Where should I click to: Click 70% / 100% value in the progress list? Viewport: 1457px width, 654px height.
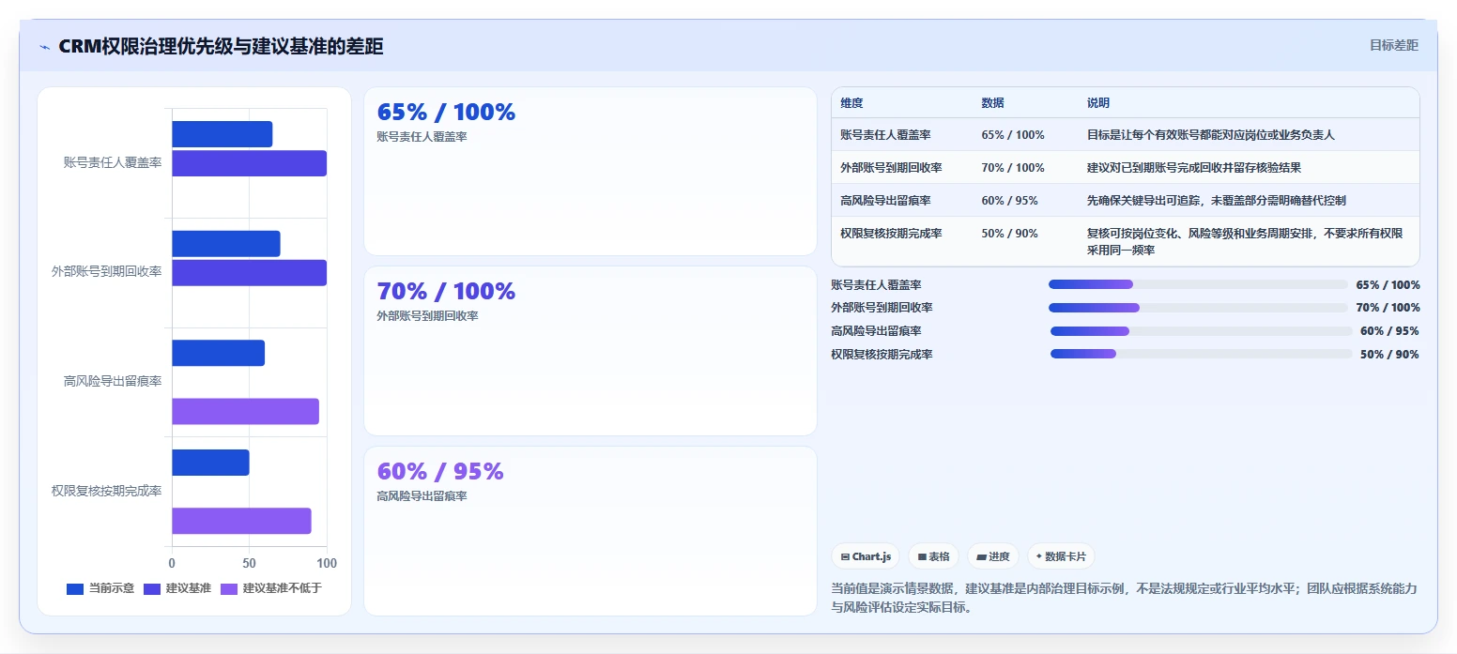tap(1388, 308)
